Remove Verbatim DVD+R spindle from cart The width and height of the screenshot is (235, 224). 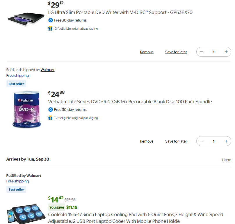[x=147, y=141]
